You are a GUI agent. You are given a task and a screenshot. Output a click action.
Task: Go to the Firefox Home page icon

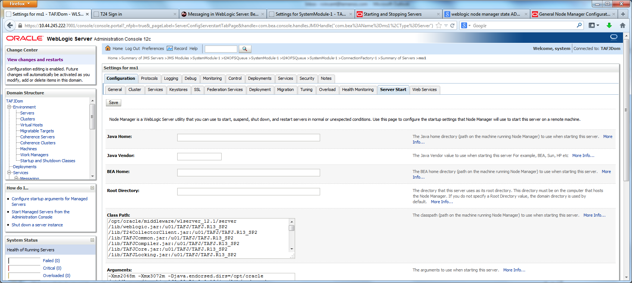tap(622, 25)
